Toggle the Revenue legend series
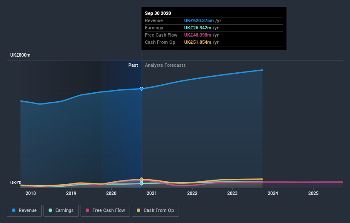This screenshot has height=223, width=350. (x=24, y=211)
